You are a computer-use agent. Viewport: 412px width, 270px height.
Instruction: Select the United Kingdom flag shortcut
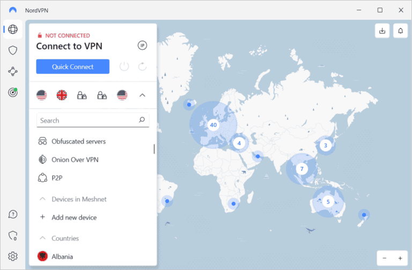coord(62,95)
